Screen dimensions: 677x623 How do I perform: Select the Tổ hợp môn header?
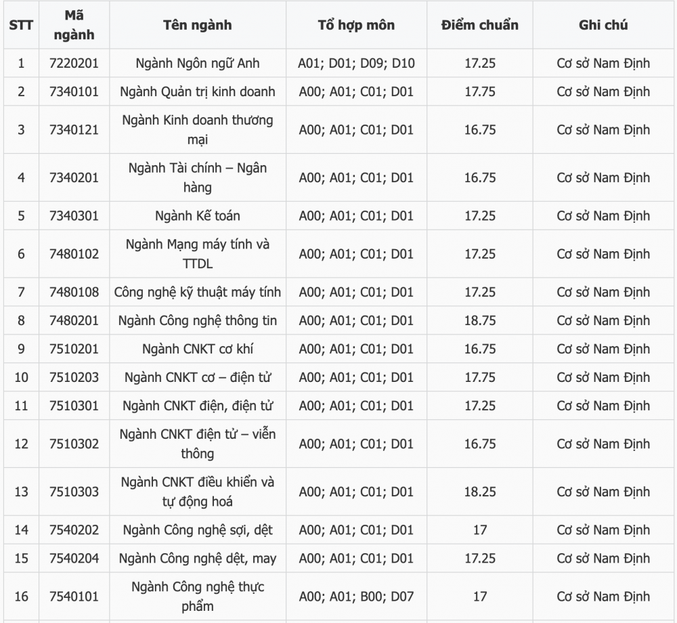coord(356,25)
